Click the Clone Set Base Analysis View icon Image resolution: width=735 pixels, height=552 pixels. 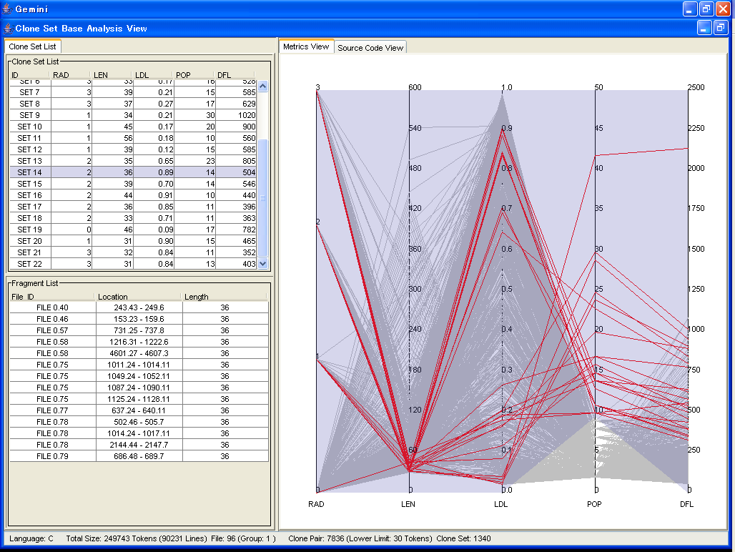(x=8, y=29)
